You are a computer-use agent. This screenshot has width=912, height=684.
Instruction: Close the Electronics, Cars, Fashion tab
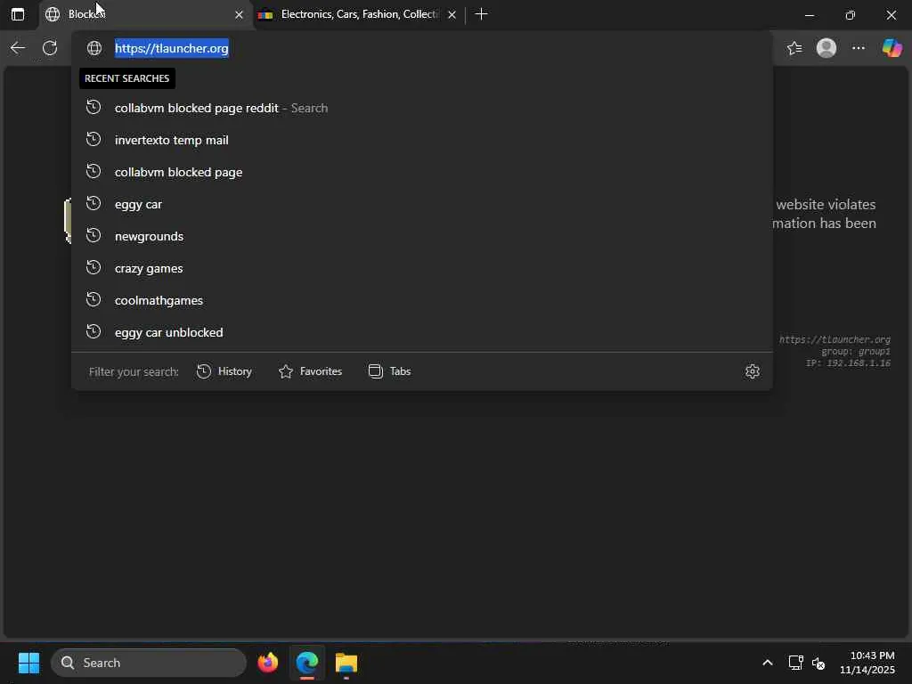click(x=452, y=14)
